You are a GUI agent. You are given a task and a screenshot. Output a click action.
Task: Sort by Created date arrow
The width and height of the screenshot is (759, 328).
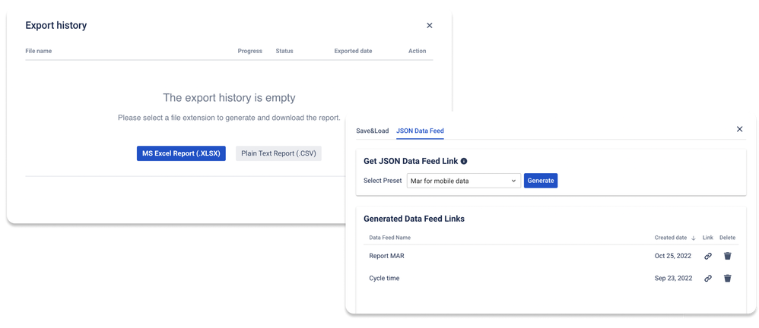point(693,238)
